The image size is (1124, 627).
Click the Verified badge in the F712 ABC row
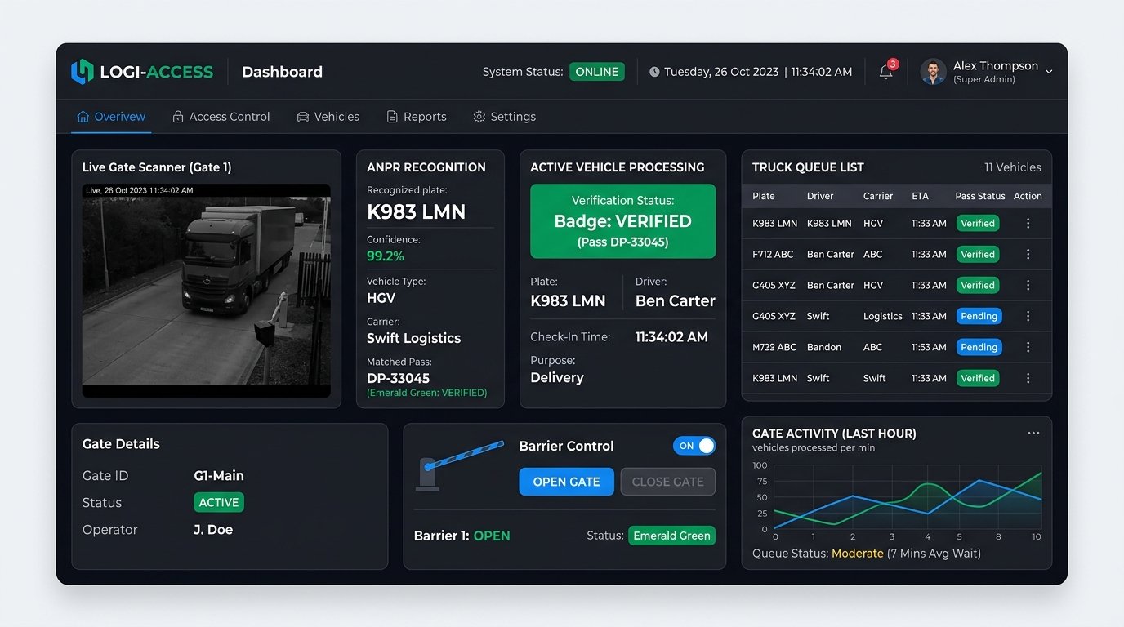pos(978,254)
